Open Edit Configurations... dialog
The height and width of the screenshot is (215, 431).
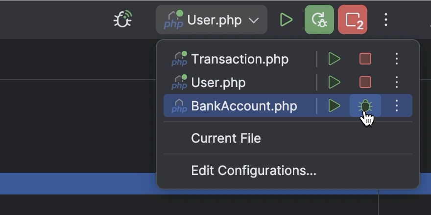253,171
